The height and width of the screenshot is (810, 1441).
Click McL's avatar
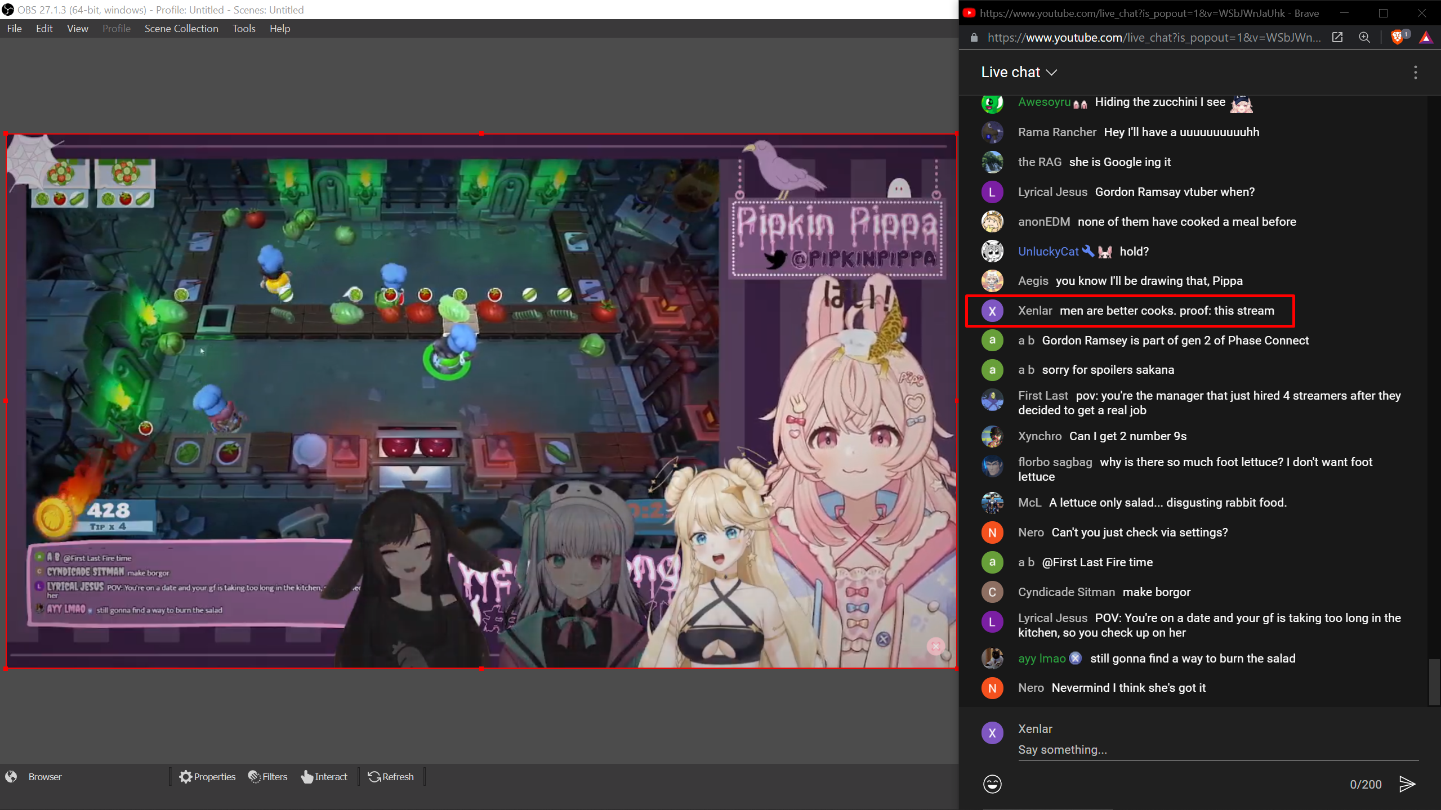click(992, 503)
